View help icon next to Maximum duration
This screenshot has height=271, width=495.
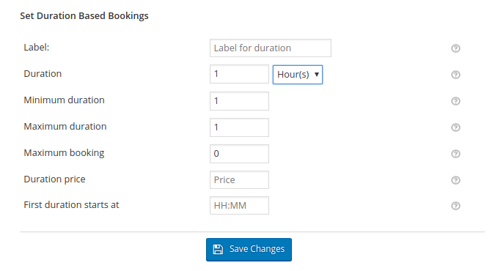[x=455, y=127]
